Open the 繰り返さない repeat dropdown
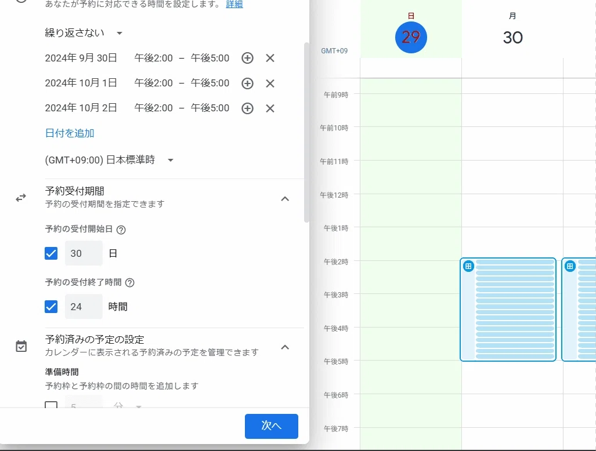The image size is (596, 451). pos(84,33)
